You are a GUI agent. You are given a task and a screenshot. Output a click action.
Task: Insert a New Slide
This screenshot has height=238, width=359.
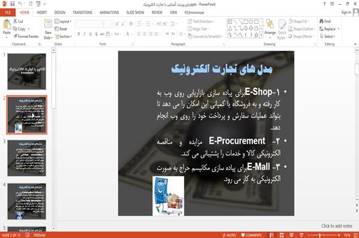(48, 30)
